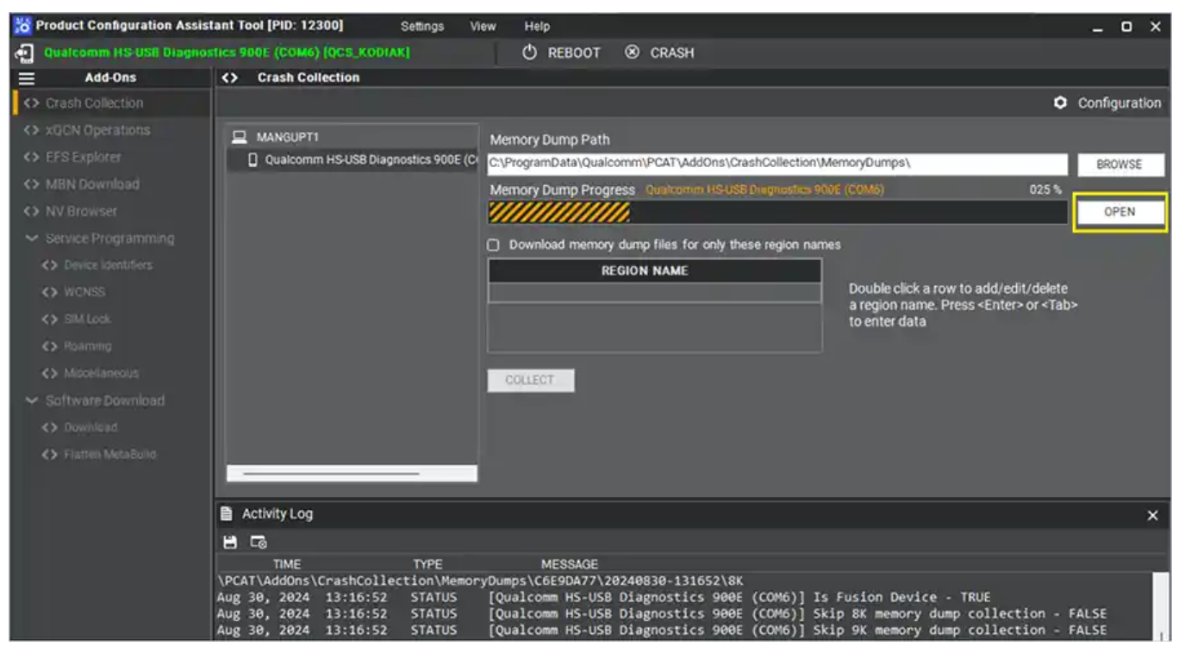Open the Settings menu
1185x652 pixels.
pos(422,27)
